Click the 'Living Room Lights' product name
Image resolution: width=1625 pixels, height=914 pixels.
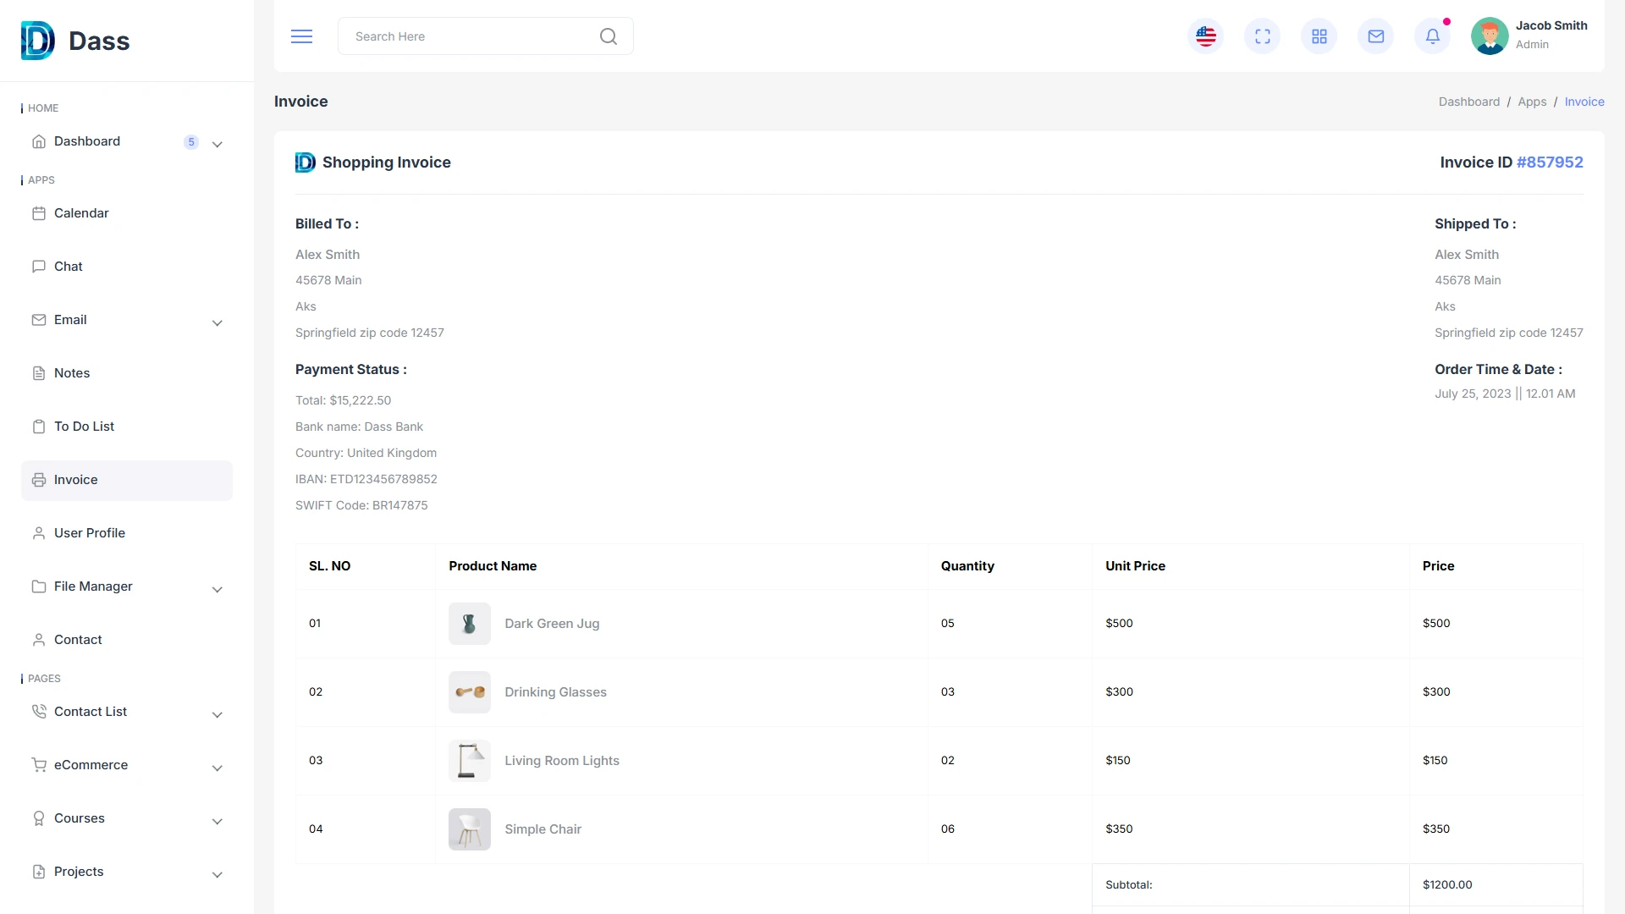(x=562, y=761)
